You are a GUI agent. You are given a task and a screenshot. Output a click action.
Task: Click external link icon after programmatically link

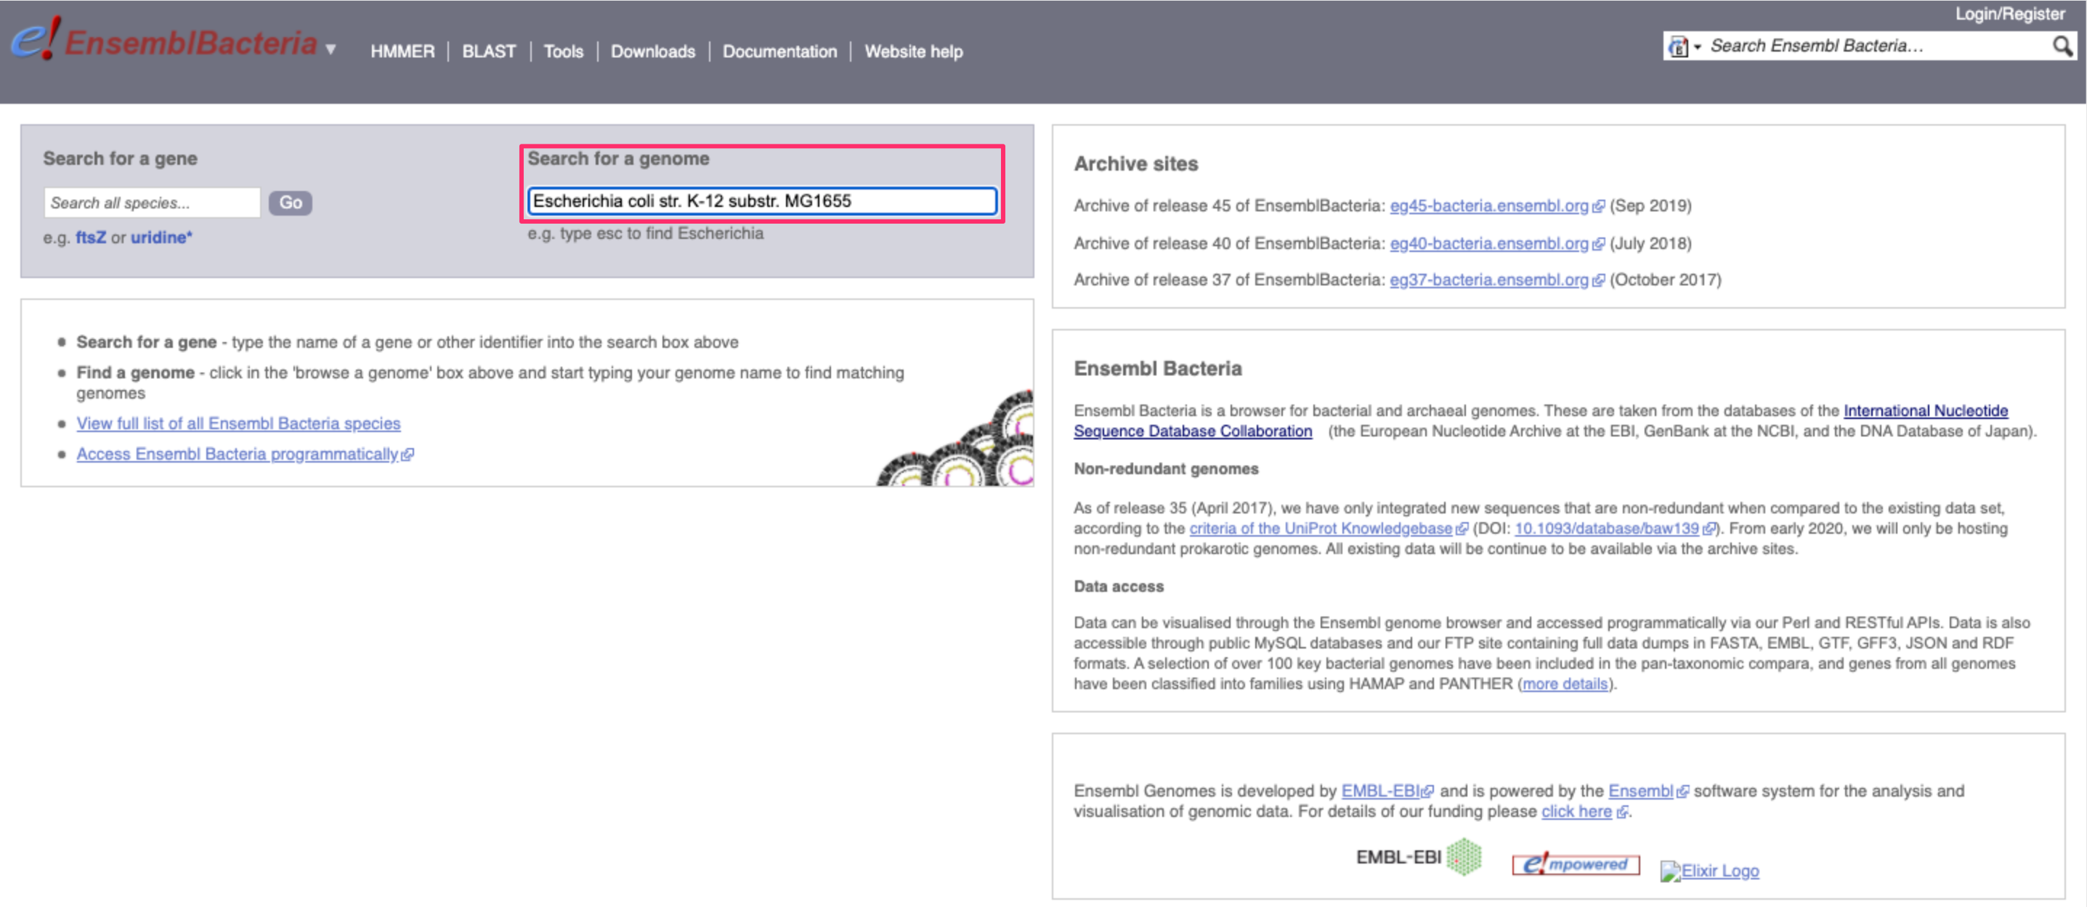point(408,455)
